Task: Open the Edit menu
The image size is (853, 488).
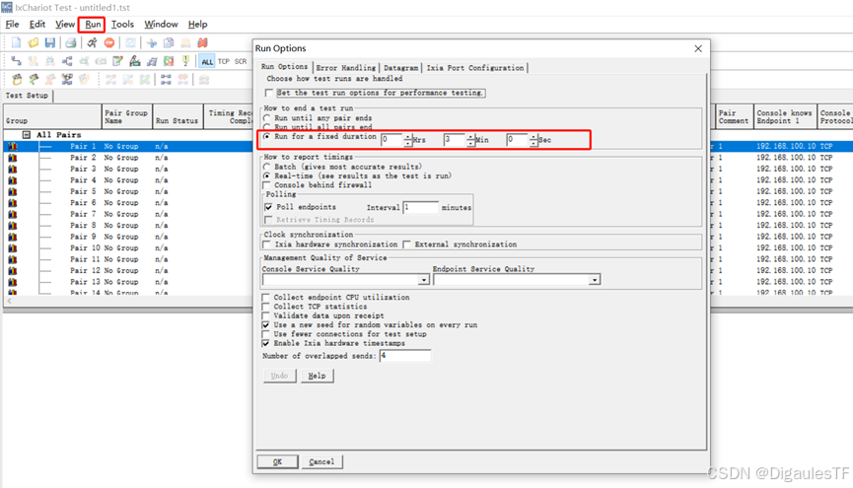Action: (37, 25)
